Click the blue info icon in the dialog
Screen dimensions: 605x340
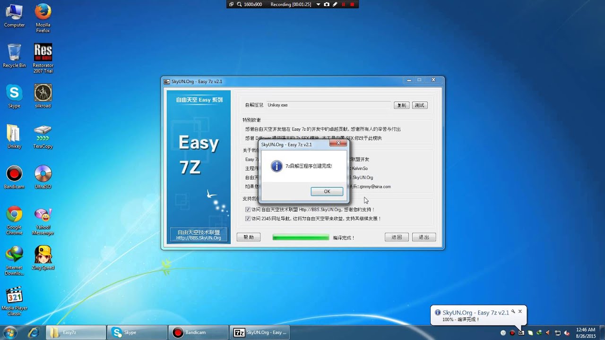tap(277, 166)
